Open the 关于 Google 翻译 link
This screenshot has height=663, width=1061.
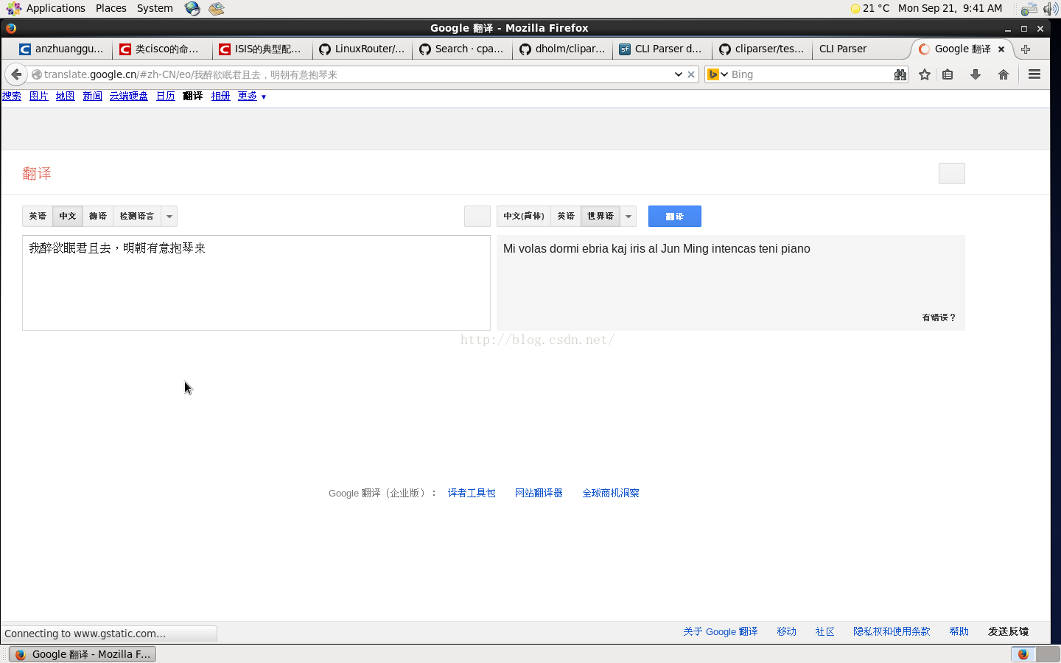pos(720,631)
